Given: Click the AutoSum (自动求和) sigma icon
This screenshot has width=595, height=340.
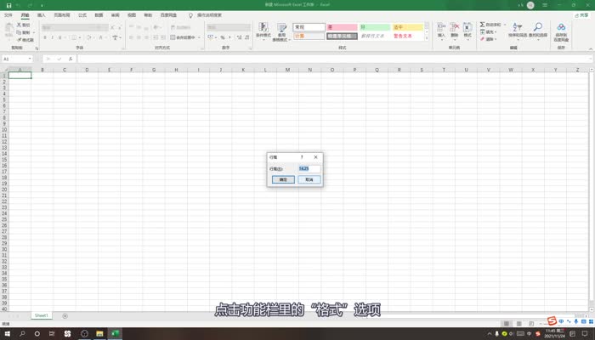Looking at the screenshot, I should click(x=482, y=25).
